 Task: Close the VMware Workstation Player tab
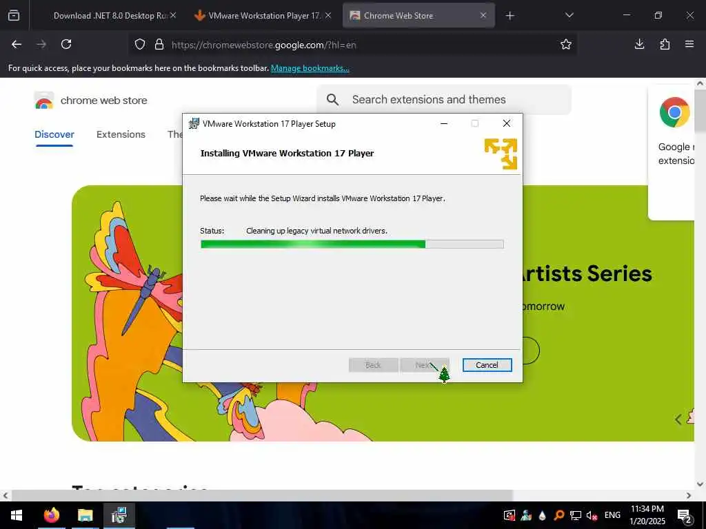328,15
